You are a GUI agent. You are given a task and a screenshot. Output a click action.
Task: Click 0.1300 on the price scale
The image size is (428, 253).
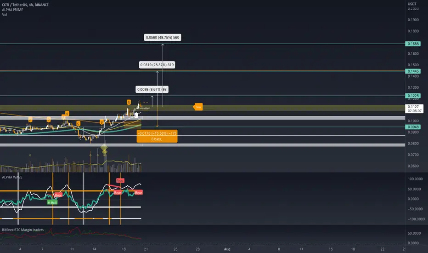tap(413, 87)
